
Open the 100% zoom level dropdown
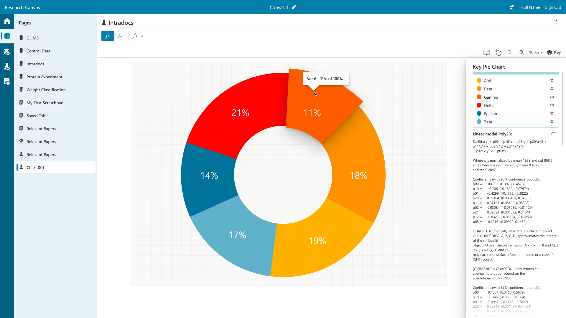(536, 53)
